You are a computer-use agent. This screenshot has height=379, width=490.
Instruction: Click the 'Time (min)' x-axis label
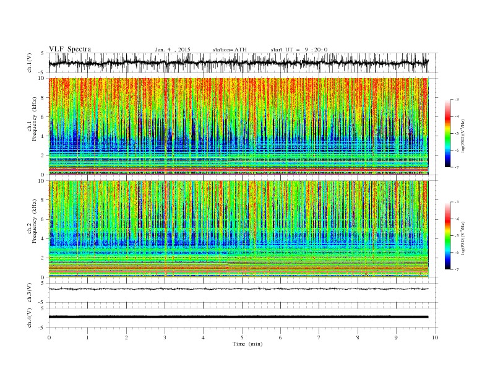tap(247, 344)
